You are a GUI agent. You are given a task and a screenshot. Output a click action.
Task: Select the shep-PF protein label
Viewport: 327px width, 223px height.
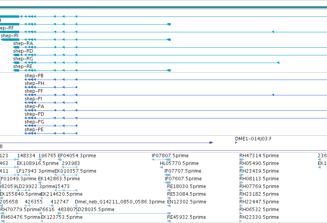tap(34, 91)
